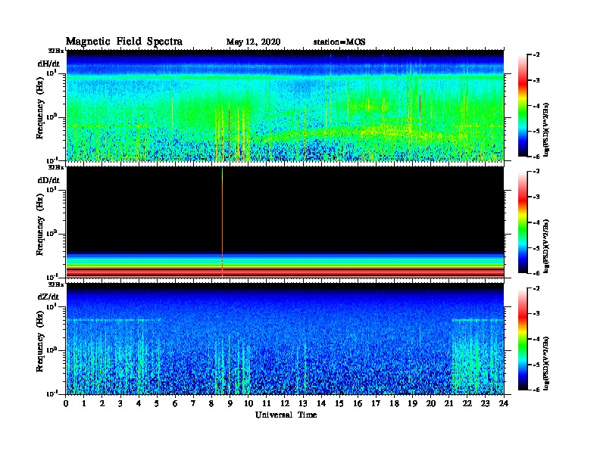Image resolution: width=600 pixels, height=463 pixels.
Task: Click the red band at the bottom of dD/dt spectrogram
Action: (286, 272)
